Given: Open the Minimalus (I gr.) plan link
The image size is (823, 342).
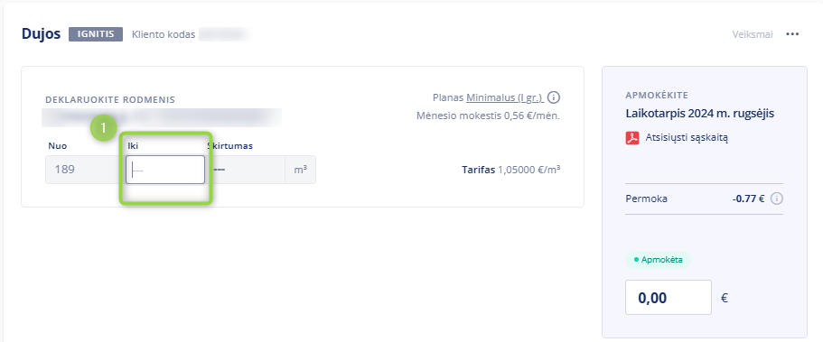Looking at the screenshot, I should (504, 97).
